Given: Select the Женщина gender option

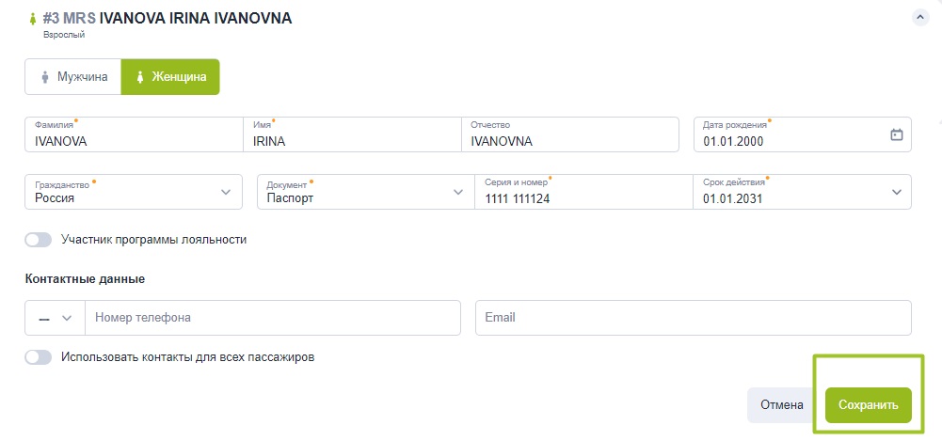Looking at the screenshot, I should click(x=170, y=77).
